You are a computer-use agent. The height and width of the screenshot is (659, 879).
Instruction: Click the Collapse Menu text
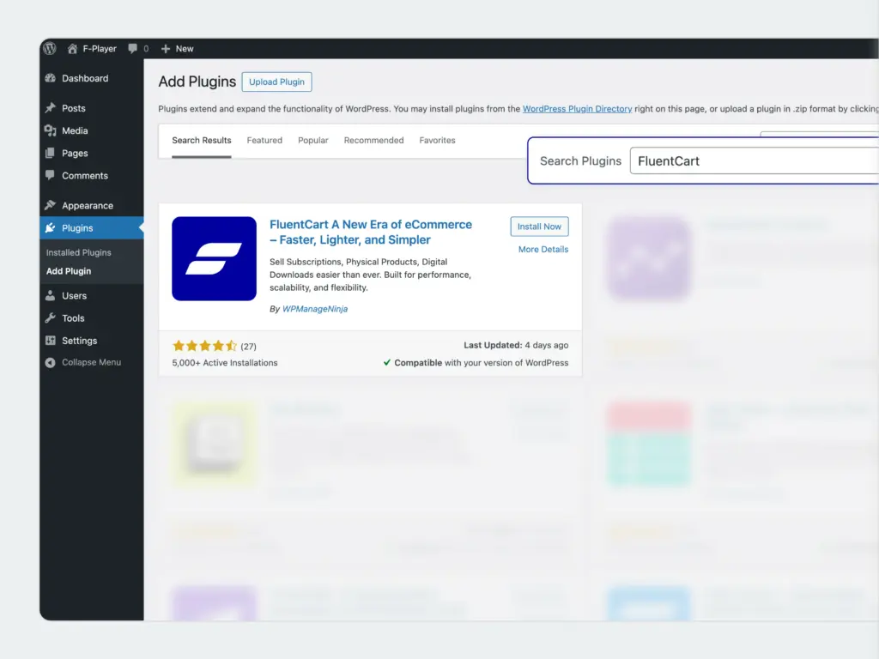(x=91, y=363)
